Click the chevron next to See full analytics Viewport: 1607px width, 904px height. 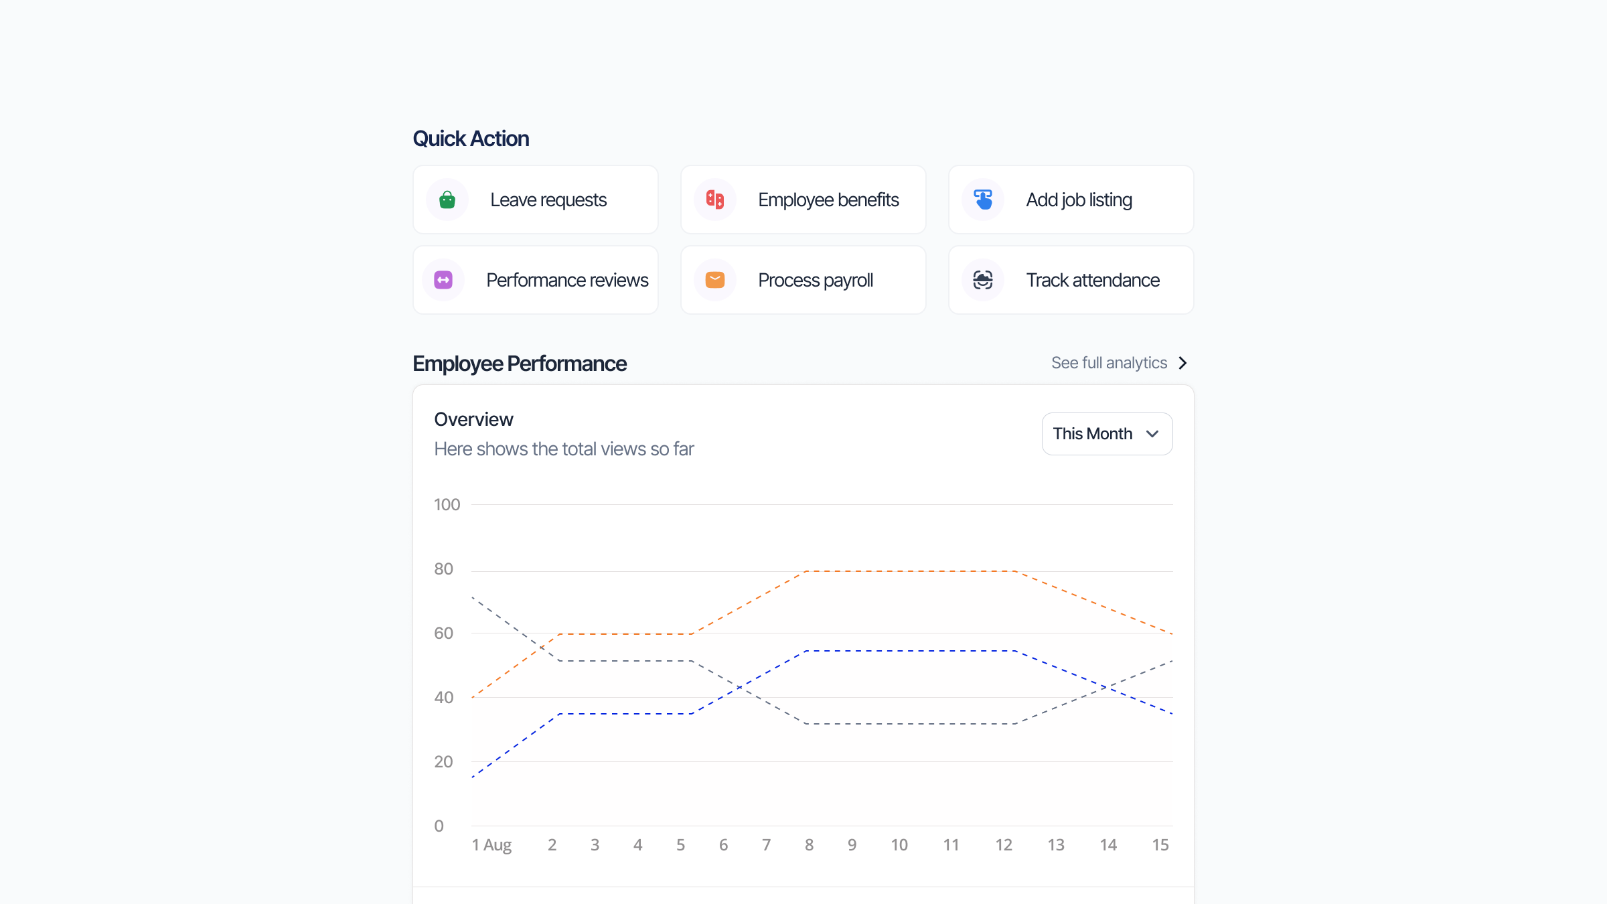pos(1182,362)
